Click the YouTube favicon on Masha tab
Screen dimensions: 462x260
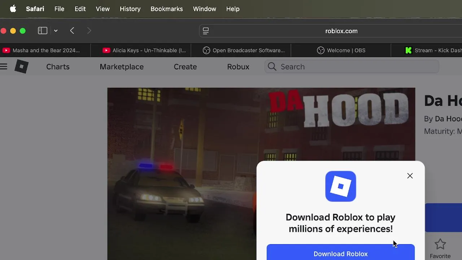click(x=6, y=50)
